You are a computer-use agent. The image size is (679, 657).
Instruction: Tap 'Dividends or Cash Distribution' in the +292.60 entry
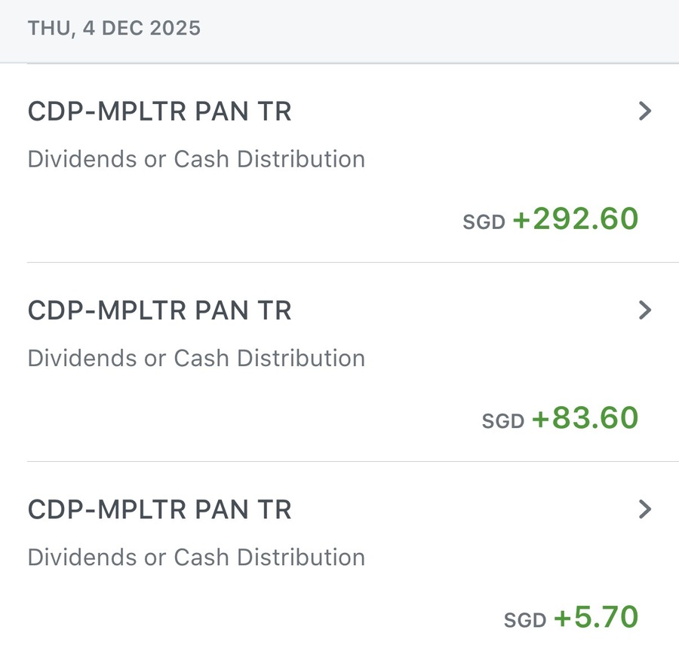tap(196, 160)
